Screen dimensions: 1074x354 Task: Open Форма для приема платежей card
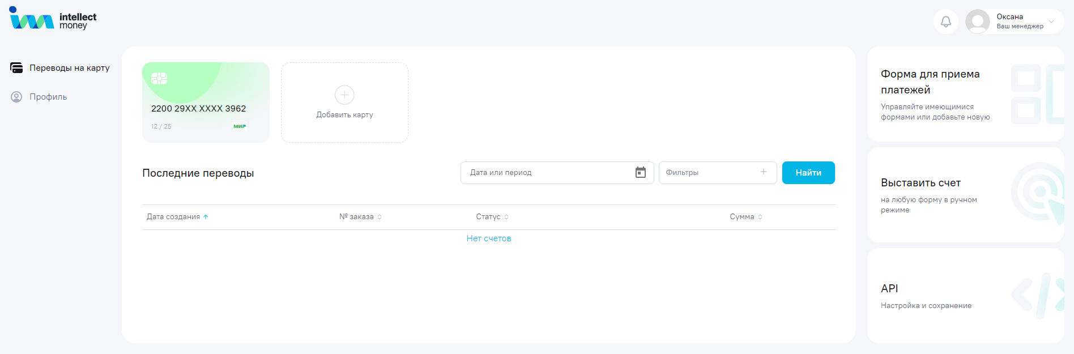pos(965,94)
